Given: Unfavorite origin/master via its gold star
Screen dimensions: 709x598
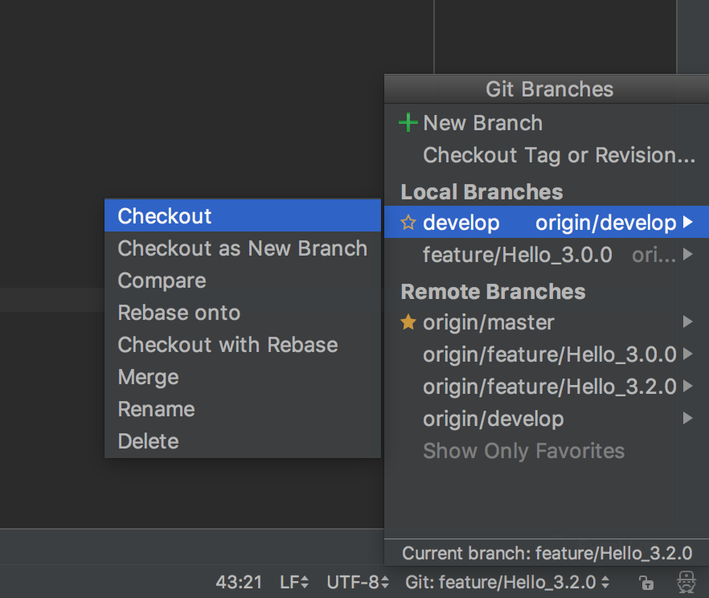Looking at the screenshot, I should [x=408, y=322].
